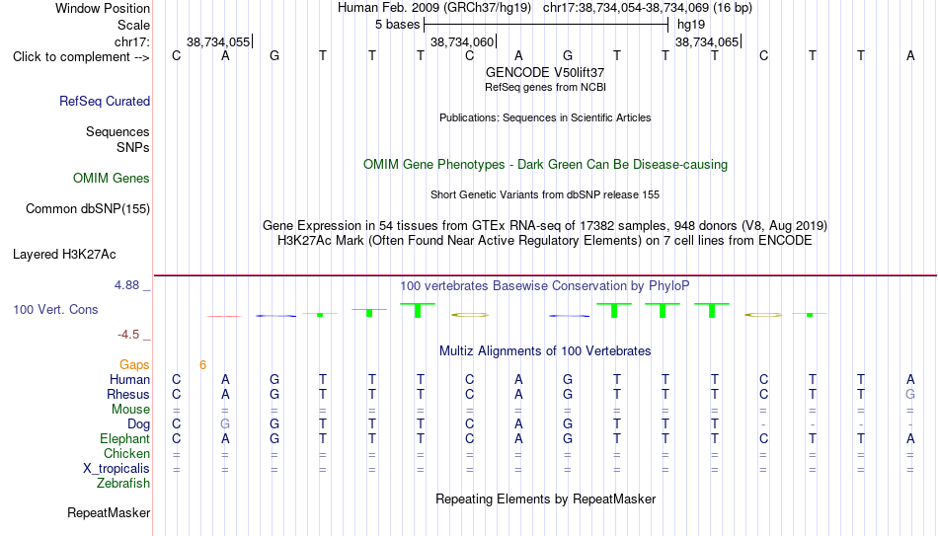Image resolution: width=938 pixels, height=536 pixels.
Task: Select the Common dbSNP(155) track label
Action: click(x=87, y=209)
